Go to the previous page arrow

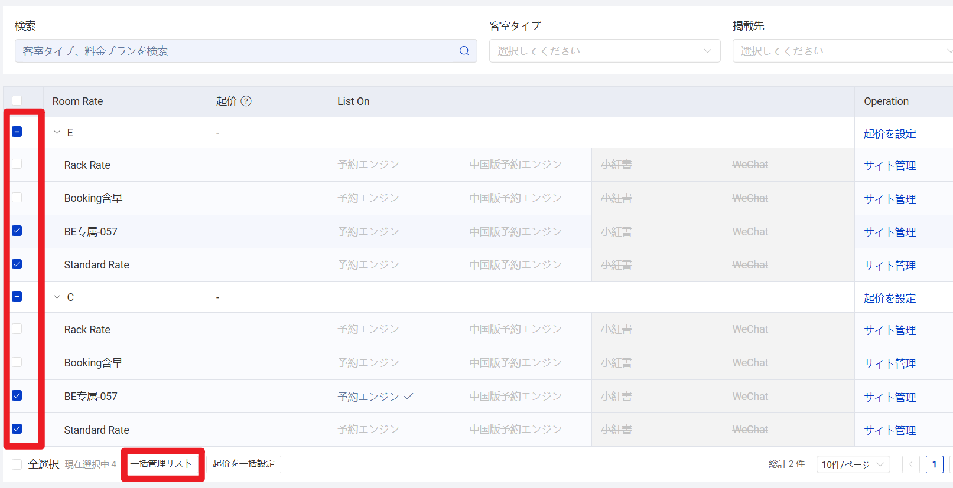(x=911, y=464)
